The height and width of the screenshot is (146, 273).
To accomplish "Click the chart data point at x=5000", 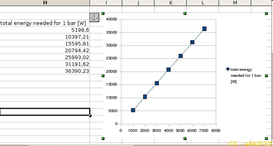I will (x=181, y=56).
